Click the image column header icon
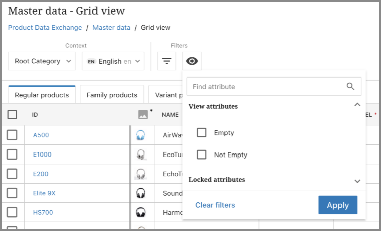This screenshot has height=231, width=381. tap(143, 115)
